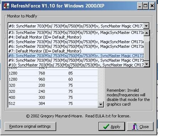Click the RefreshForce app icon in title bar

pos(6,6)
